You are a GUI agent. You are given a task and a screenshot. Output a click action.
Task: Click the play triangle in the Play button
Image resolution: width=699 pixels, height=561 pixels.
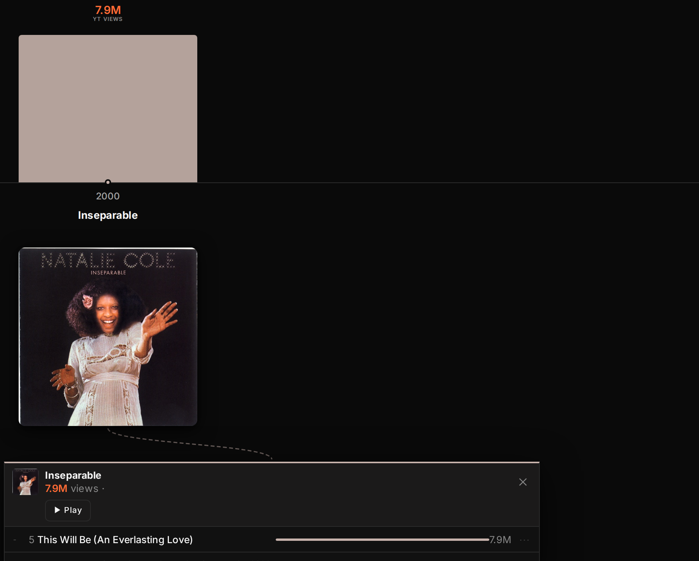pos(57,510)
